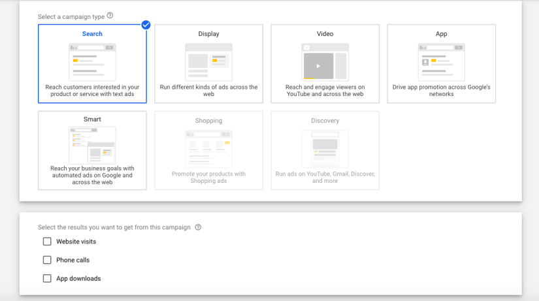
Task: Click the Display card title
Action: (208, 34)
